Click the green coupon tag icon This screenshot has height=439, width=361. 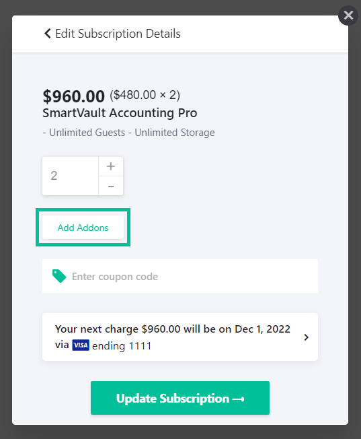click(x=59, y=276)
